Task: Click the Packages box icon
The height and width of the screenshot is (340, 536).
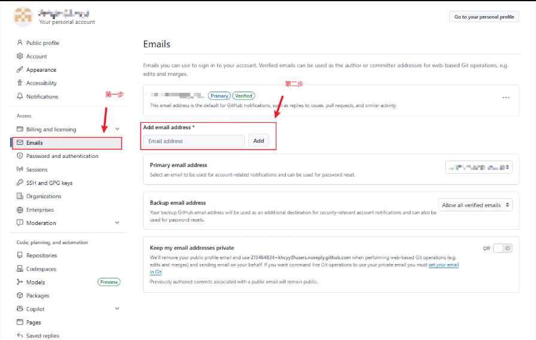Action: click(20, 295)
